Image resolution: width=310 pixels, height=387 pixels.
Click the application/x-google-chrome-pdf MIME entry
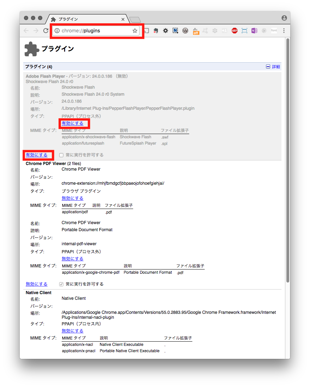[91, 272]
